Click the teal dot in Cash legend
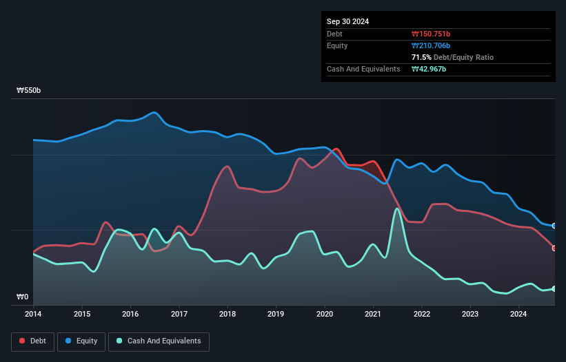The width and height of the screenshot is (566, 362). point(119,341)
